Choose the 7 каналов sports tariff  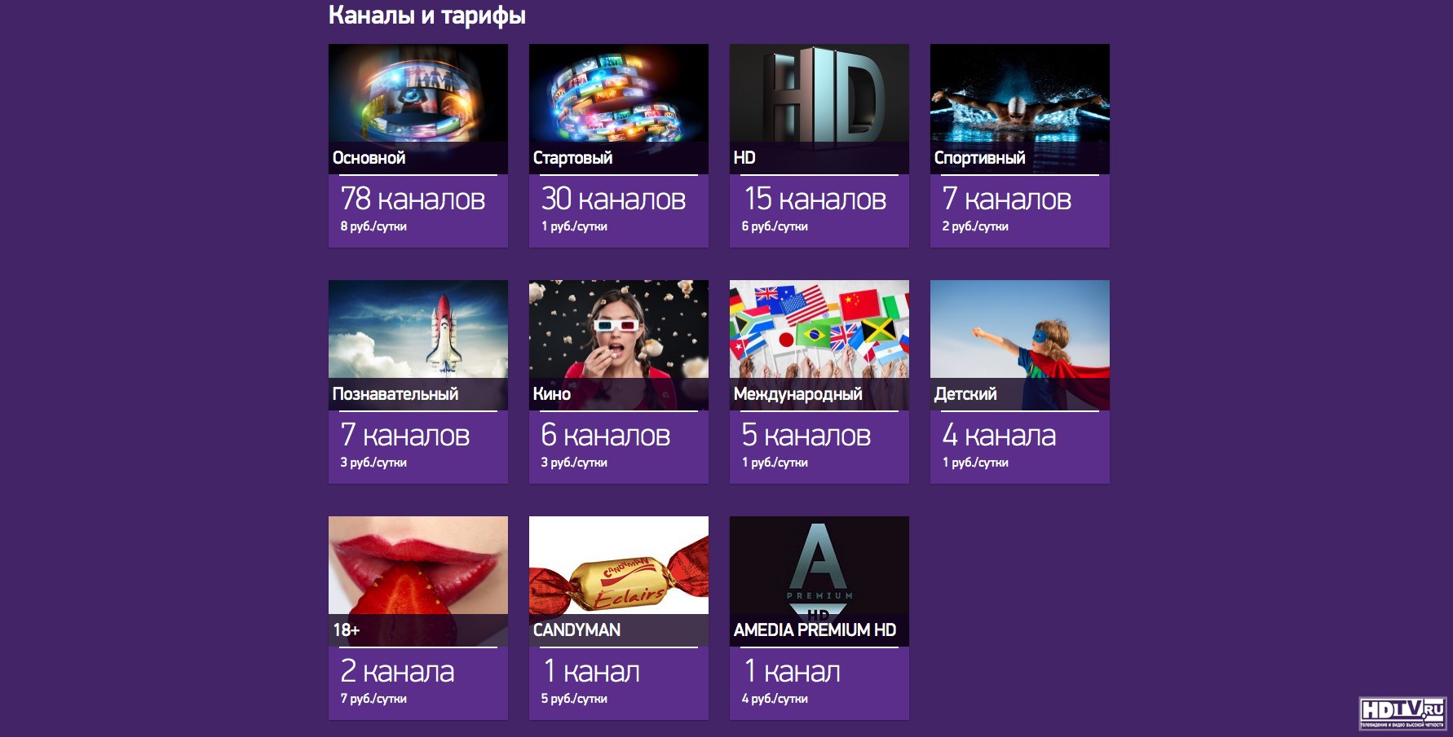pyautogui.click(x=1007, y=199)
